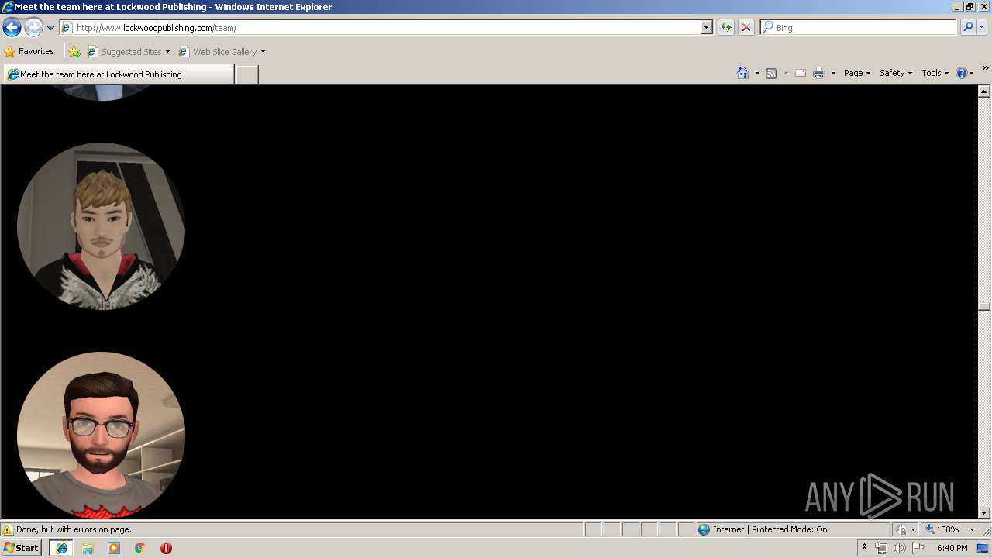Open the Favorites center
992x558 pixels.
pyautogui.click(x=29, y=52)
